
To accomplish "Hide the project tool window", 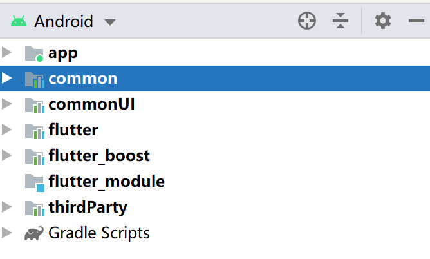I will click(x=416, y=21).
